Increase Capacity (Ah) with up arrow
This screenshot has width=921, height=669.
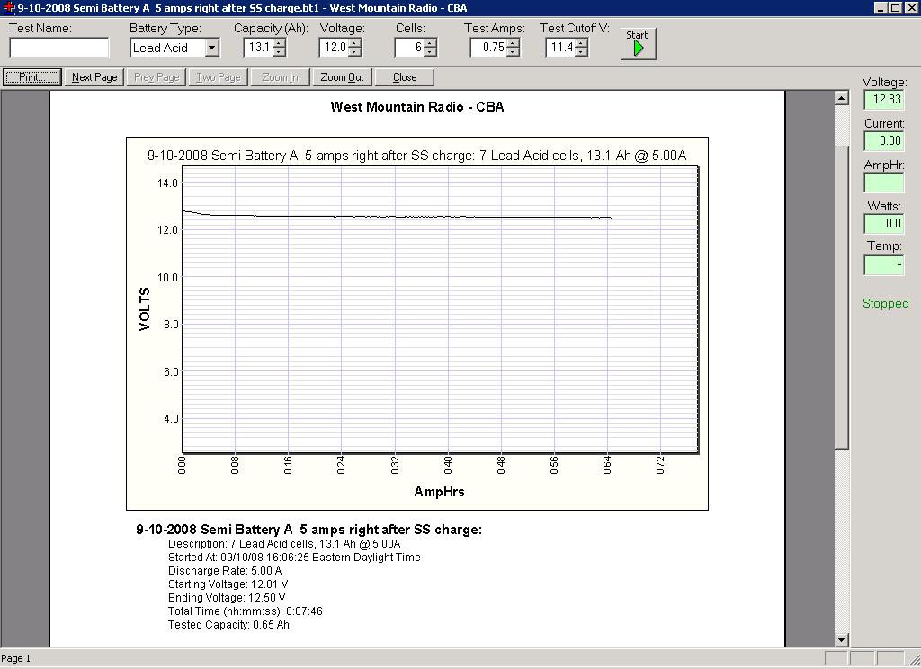point(280,43)
